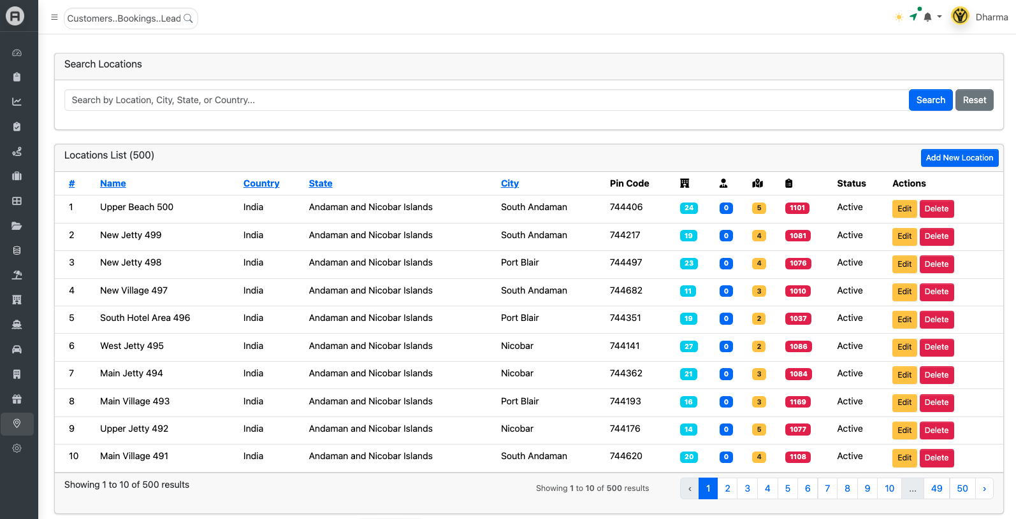Click the next page chevron
1016x519 pixels.
coord(984,488)
